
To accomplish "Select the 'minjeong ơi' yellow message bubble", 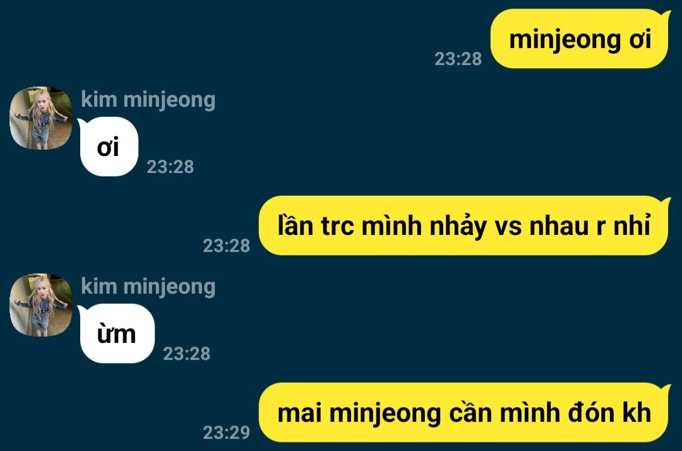I will tap(580, 39).
